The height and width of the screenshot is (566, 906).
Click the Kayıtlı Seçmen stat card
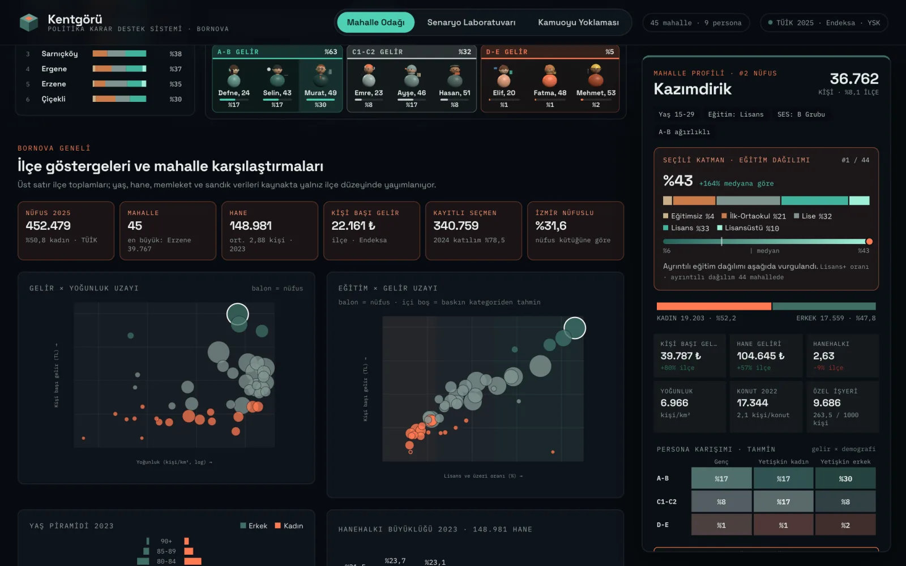[x=473, y=231]
